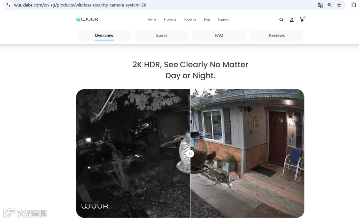
Task: Click the browser zoom magnifier icon
Action: pyautogui.click(x=329, y=5)
